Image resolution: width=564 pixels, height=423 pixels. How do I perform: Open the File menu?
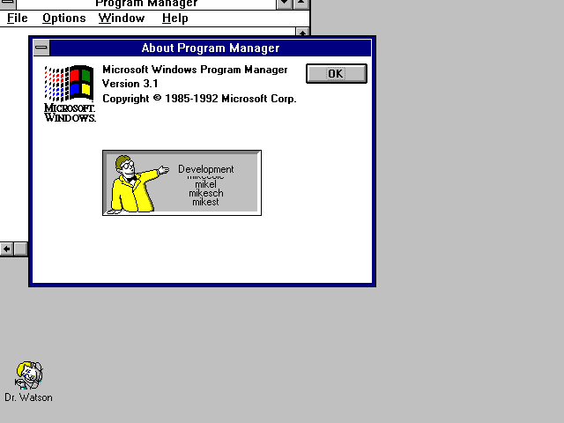(17, 18)
